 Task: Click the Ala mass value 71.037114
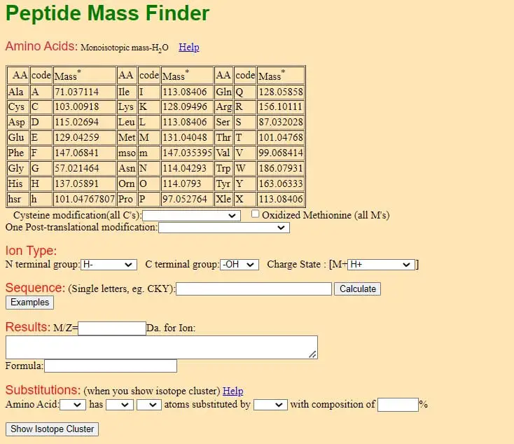click(x=77, y=92)
